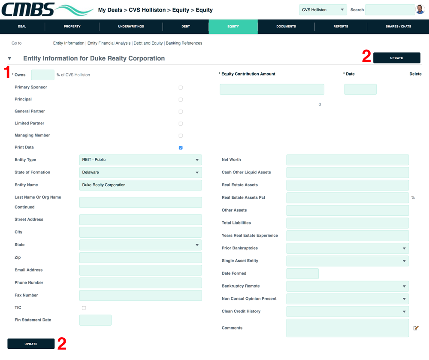Jump to Banking References link
This screenshot has width=429, height=360.
[184, 43]
